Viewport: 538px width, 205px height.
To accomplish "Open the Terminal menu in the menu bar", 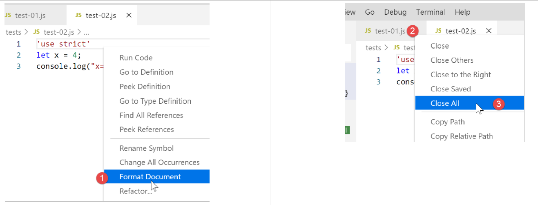I will pos(430,12).
